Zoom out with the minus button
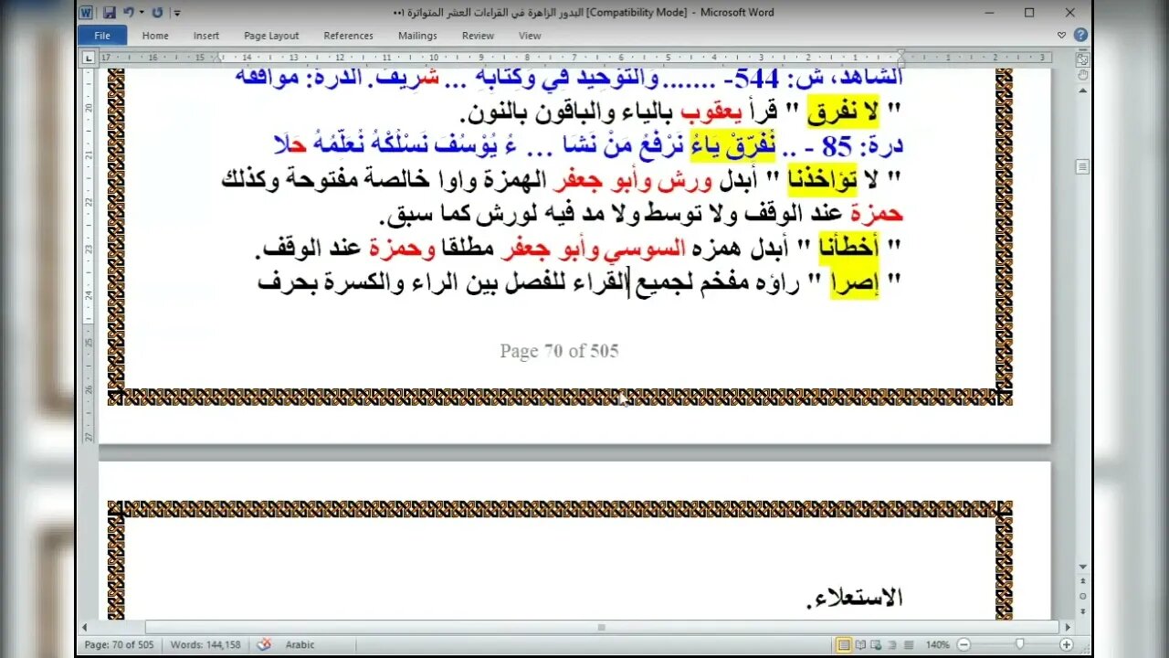The width and height of the screenshot is (1169, 658). [x=962, y=644]
